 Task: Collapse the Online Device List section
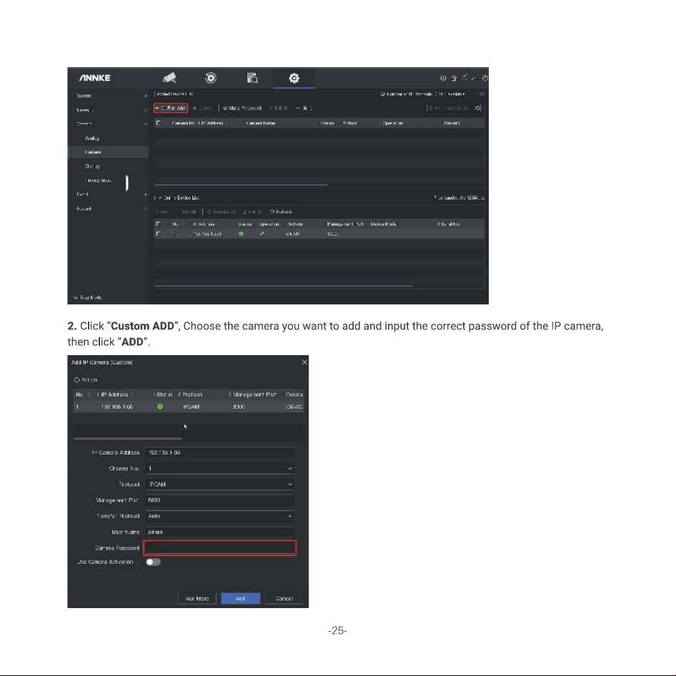(x=159, y=198)
